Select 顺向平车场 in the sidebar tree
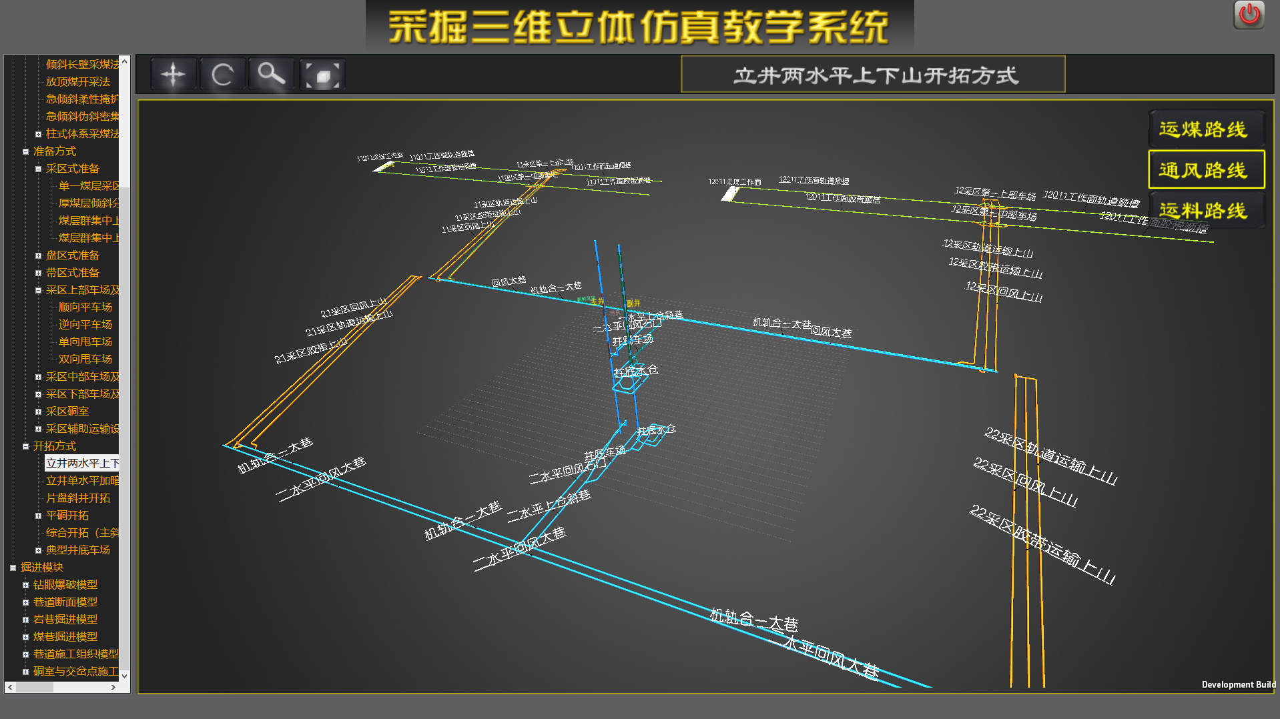Viewport: 1280px width, 719px height. (x=85, y=307)
